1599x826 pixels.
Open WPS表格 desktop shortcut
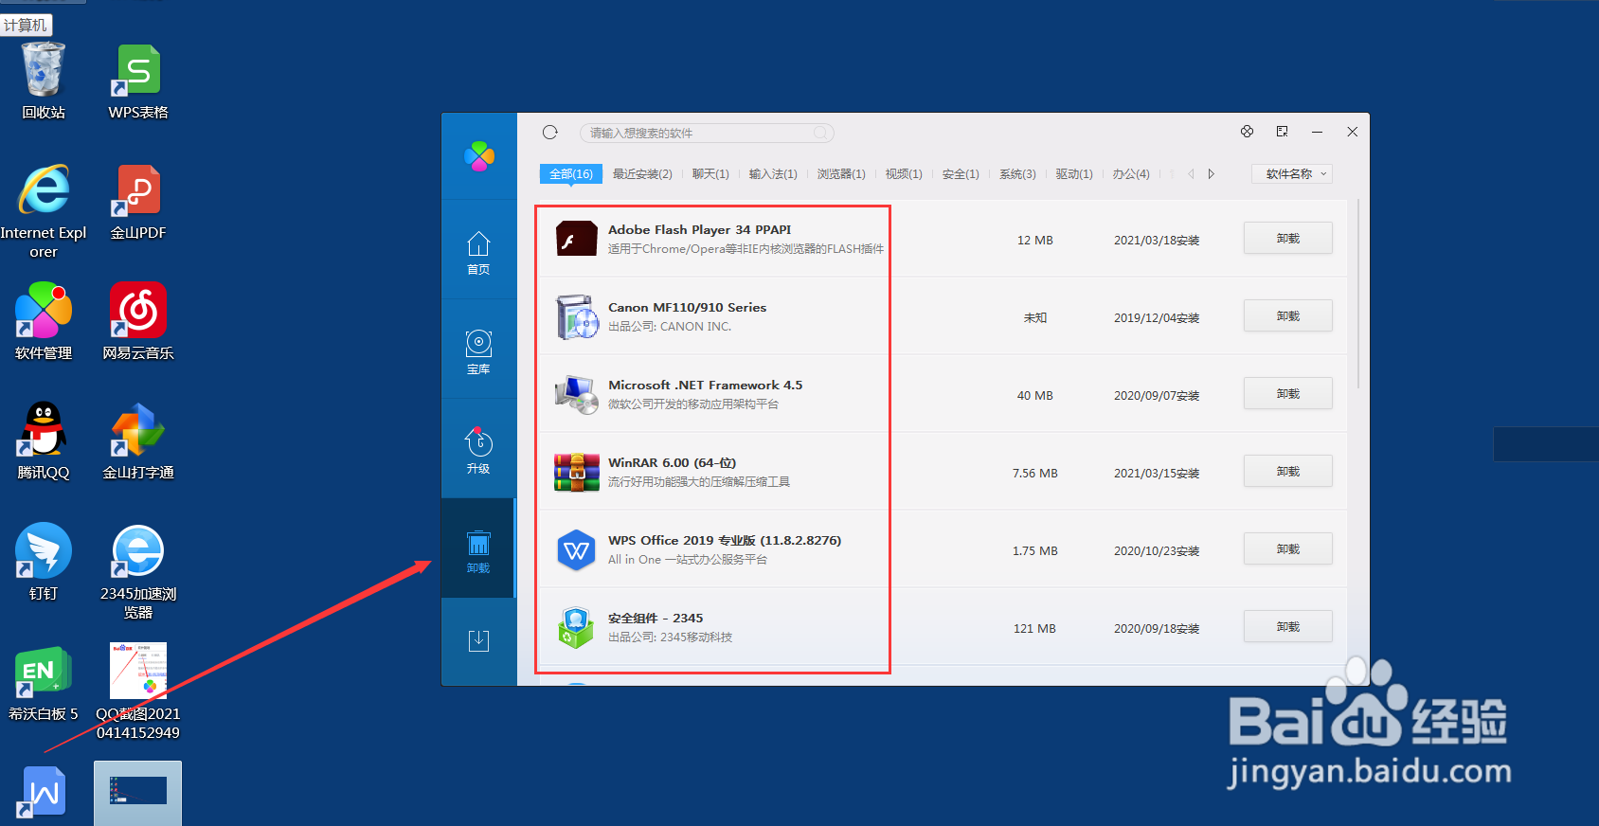pos(138,81)
